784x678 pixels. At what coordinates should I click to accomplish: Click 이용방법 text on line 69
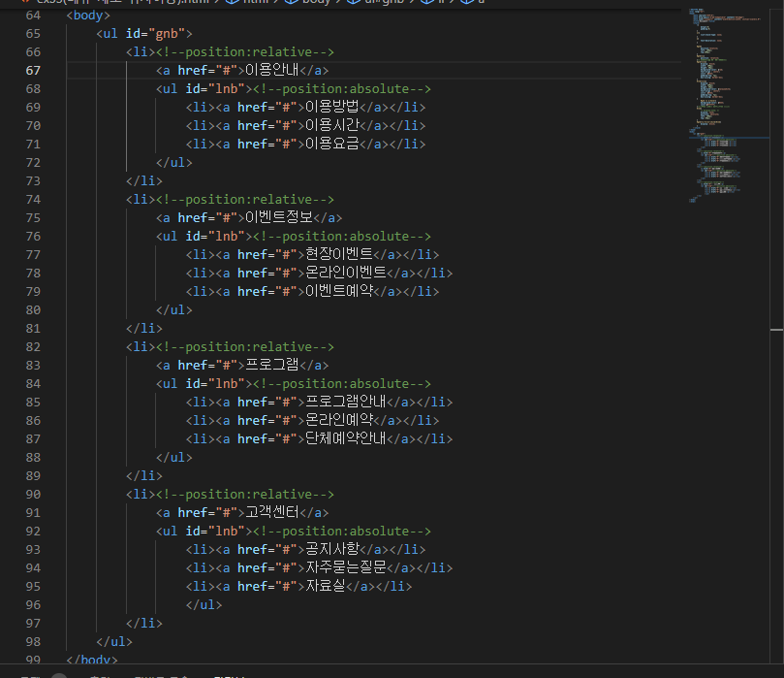point(332,107)
